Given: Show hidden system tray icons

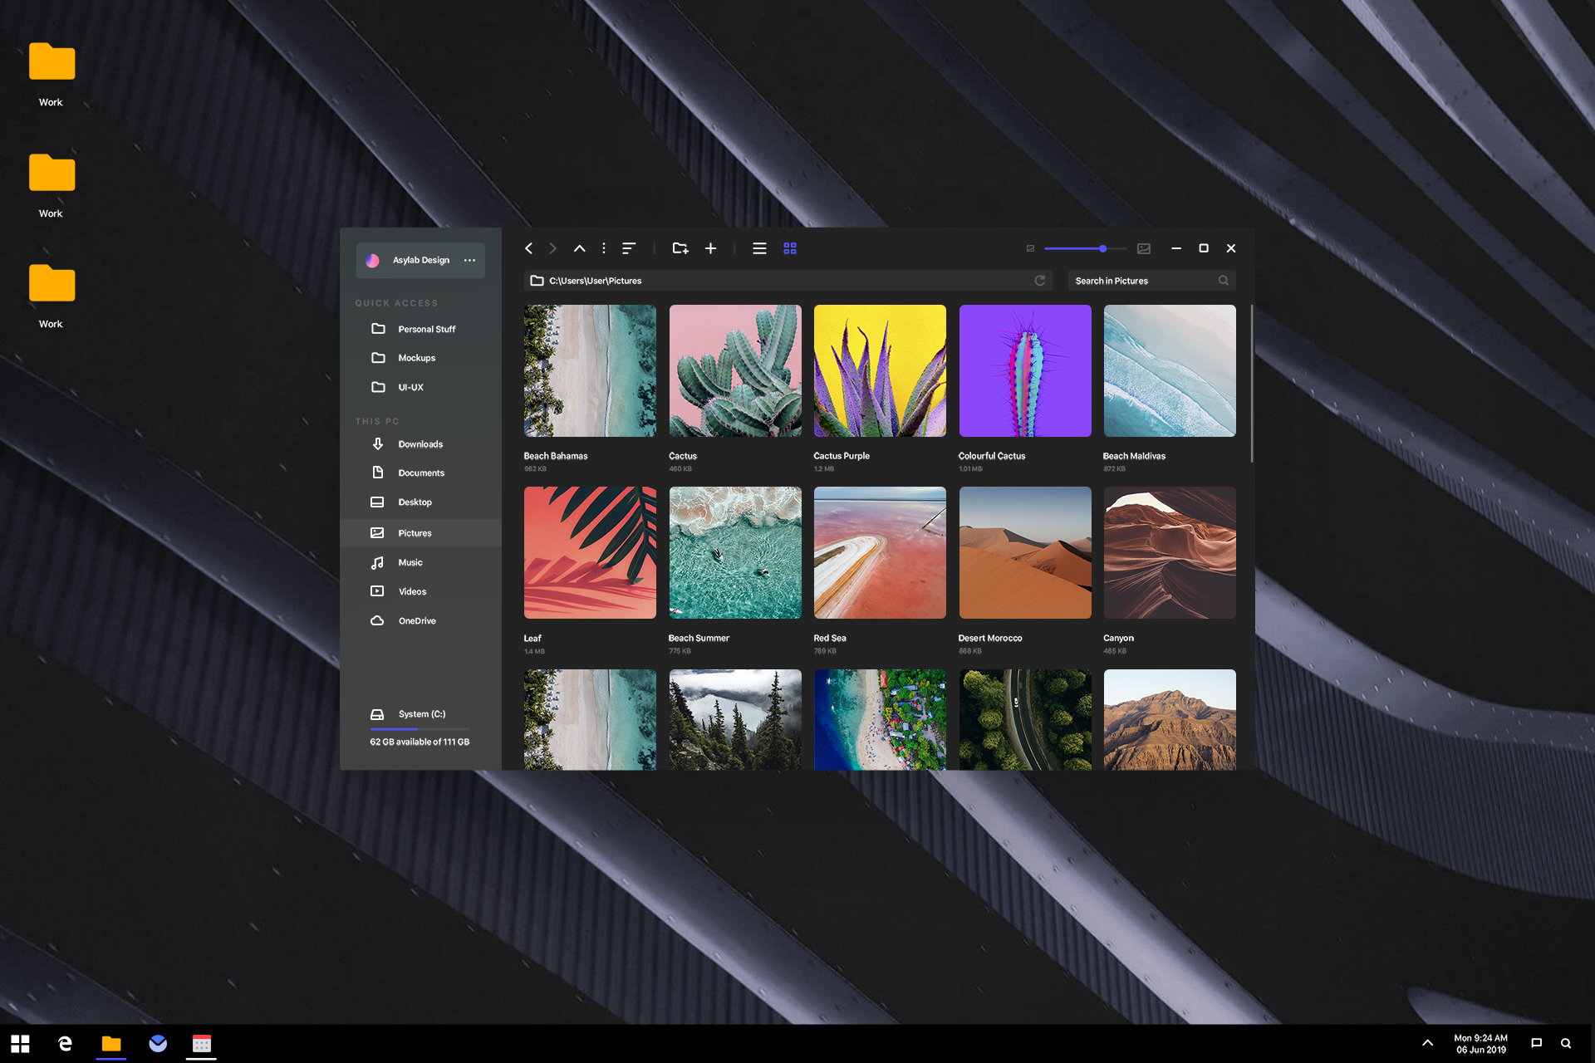Looking at the screenshot, I should point(1427,1043).
